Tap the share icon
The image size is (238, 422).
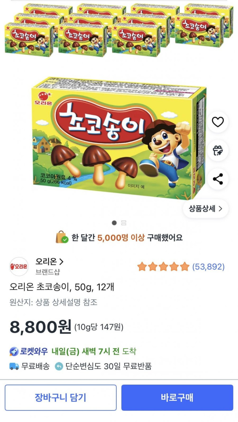218,179
